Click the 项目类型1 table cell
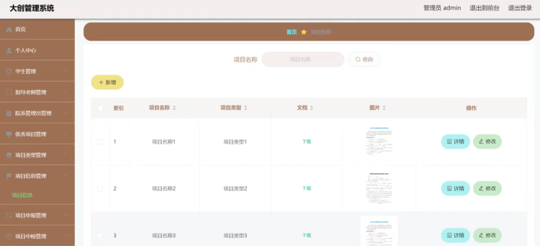The image size is (540, 246). [235, 142]
